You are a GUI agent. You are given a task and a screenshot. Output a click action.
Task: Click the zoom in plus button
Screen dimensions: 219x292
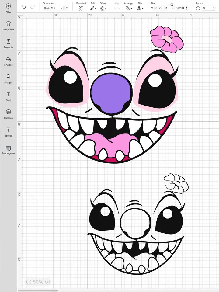pos(47,282)
